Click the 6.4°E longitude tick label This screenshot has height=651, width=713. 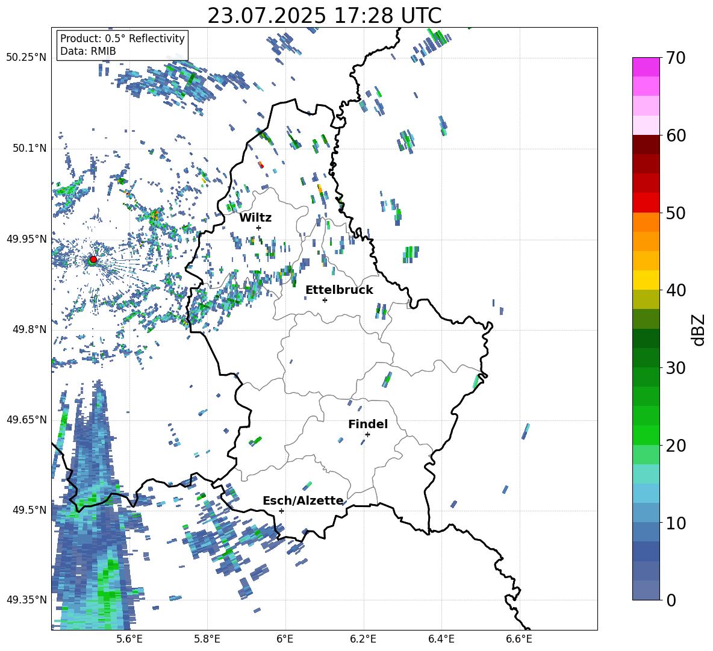tap(441, 639)
